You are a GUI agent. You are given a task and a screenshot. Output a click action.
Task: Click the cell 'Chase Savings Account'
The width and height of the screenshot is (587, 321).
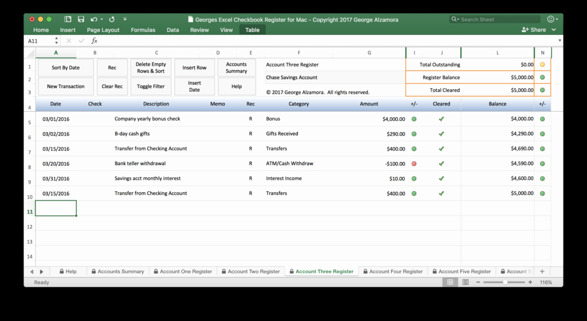335,77
